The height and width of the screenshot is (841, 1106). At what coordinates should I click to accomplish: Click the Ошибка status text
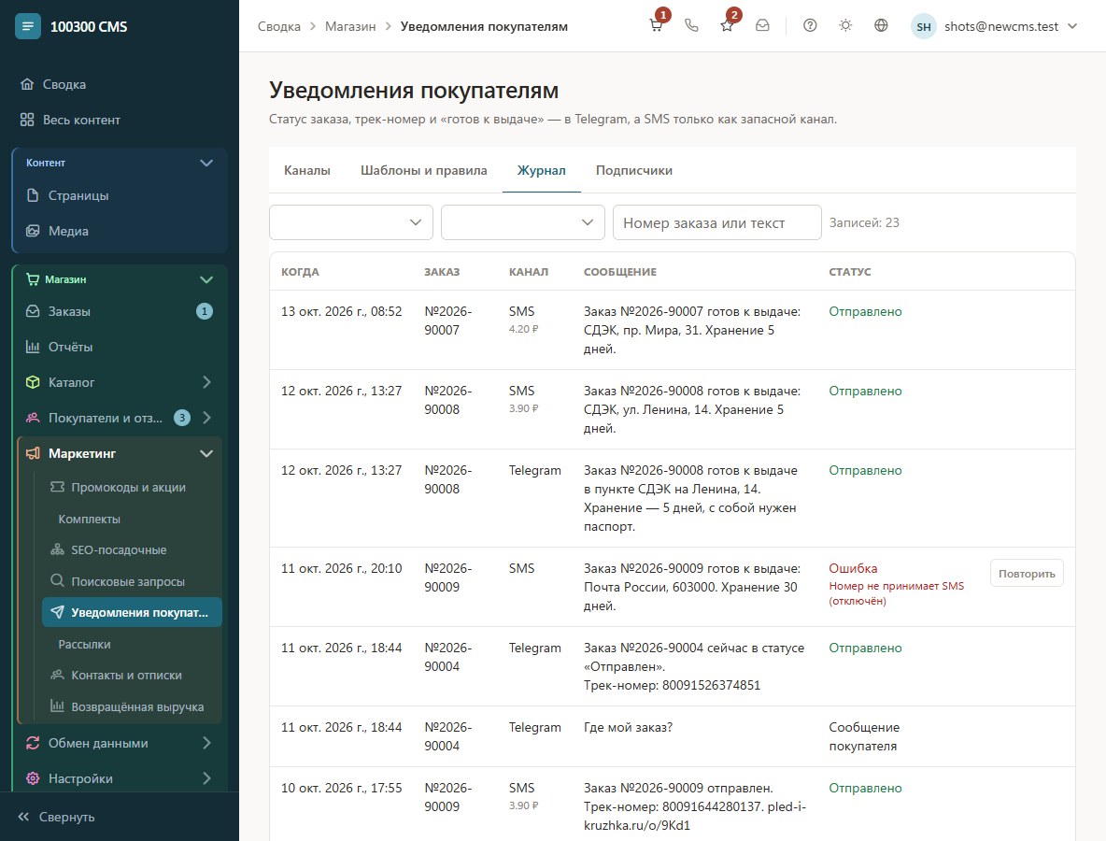click(x=853, y=568)
